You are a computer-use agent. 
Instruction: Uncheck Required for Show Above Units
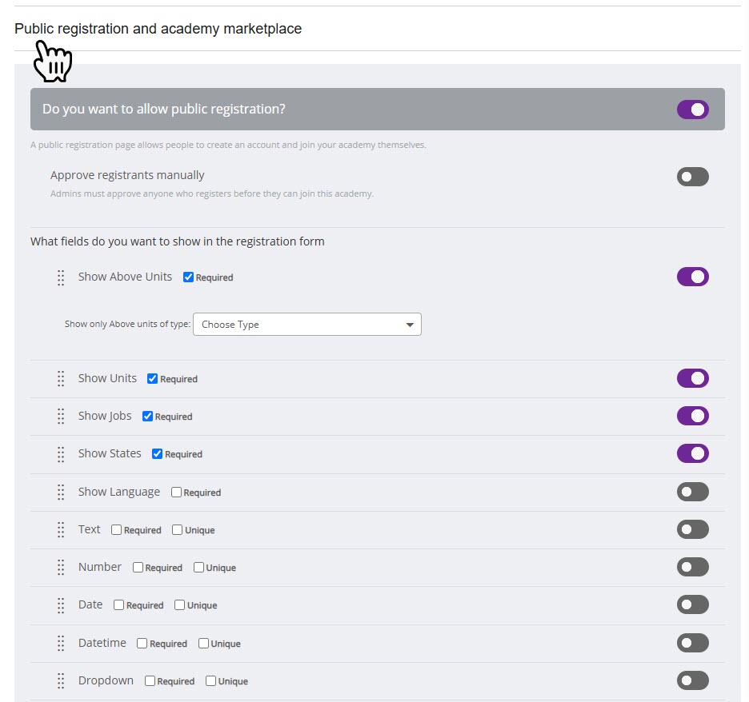(x=189, y=277)
